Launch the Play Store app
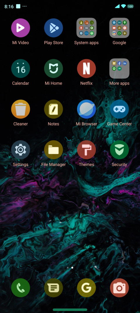The width and height of the screenshot is (140, 313). point(53,28)
